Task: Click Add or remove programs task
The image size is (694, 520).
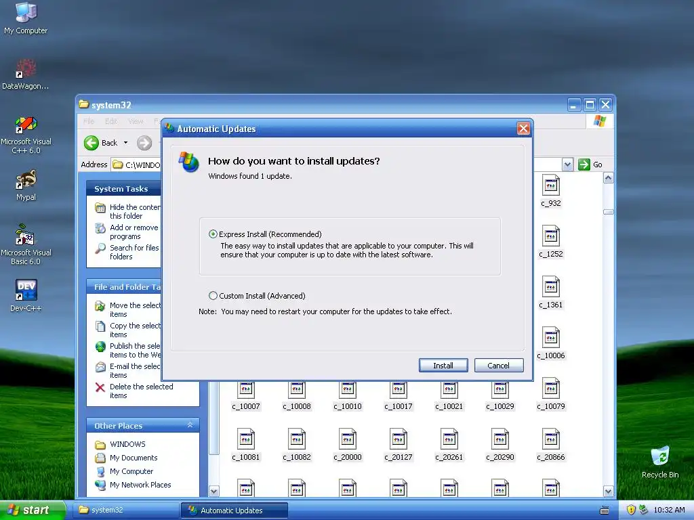Action: coord(127,232)
